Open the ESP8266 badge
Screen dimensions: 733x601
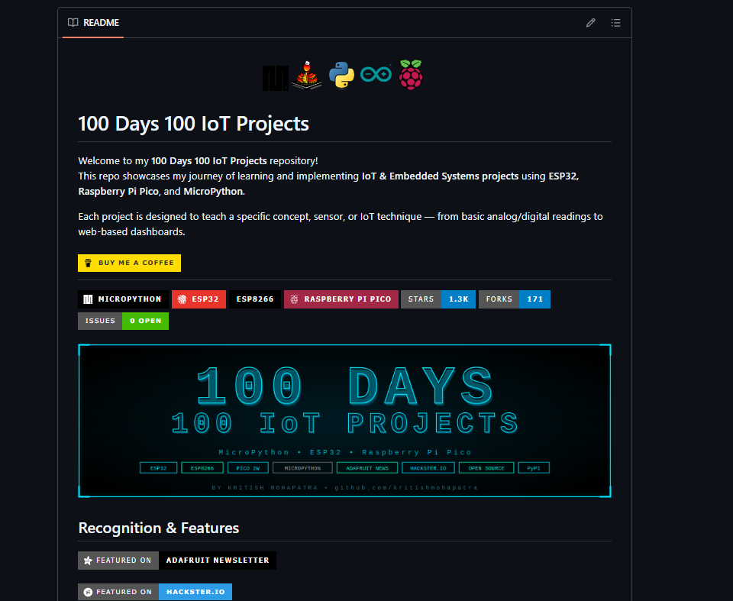click(255, 299)
